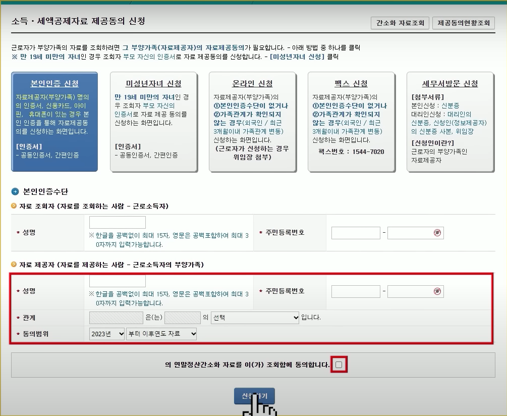Click the 자료 조회자 성명 input field
Image resolution: width=507 pixels, height=416 pixels.
tap(118, 222)
